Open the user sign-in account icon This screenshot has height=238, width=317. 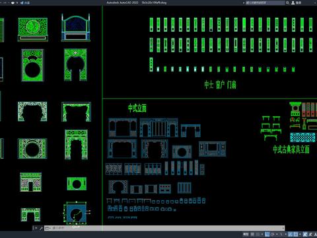[293, 3]
